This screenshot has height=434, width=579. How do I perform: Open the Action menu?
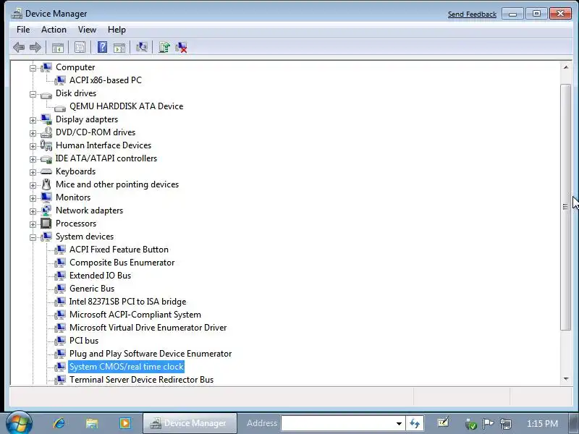tap(54, 30)
